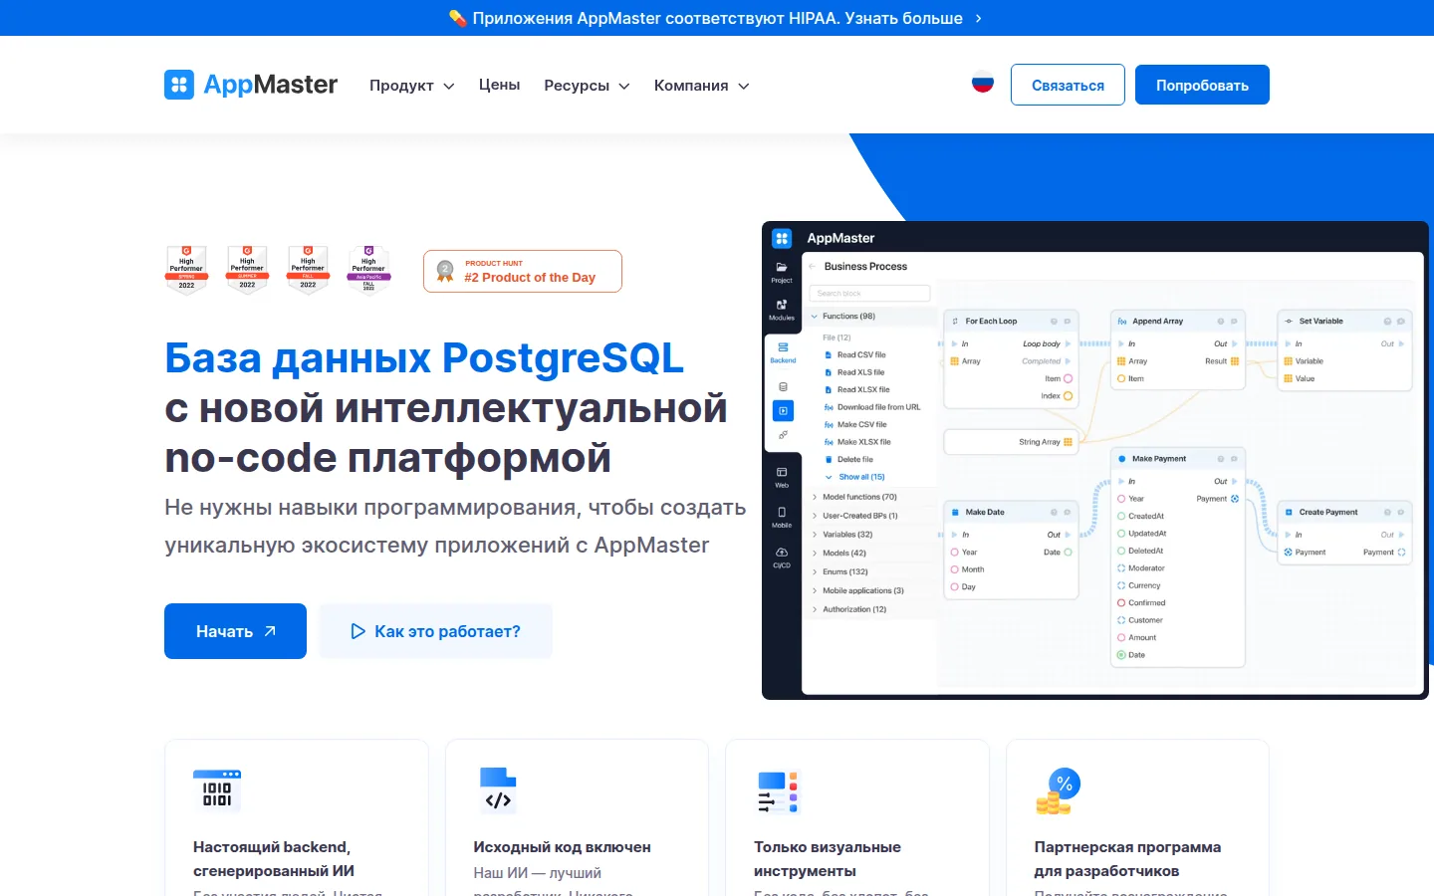Collapse the Functions (98) group
Image resolution: width=1434 pixels, height=896 pixels.
pos(814,316)
